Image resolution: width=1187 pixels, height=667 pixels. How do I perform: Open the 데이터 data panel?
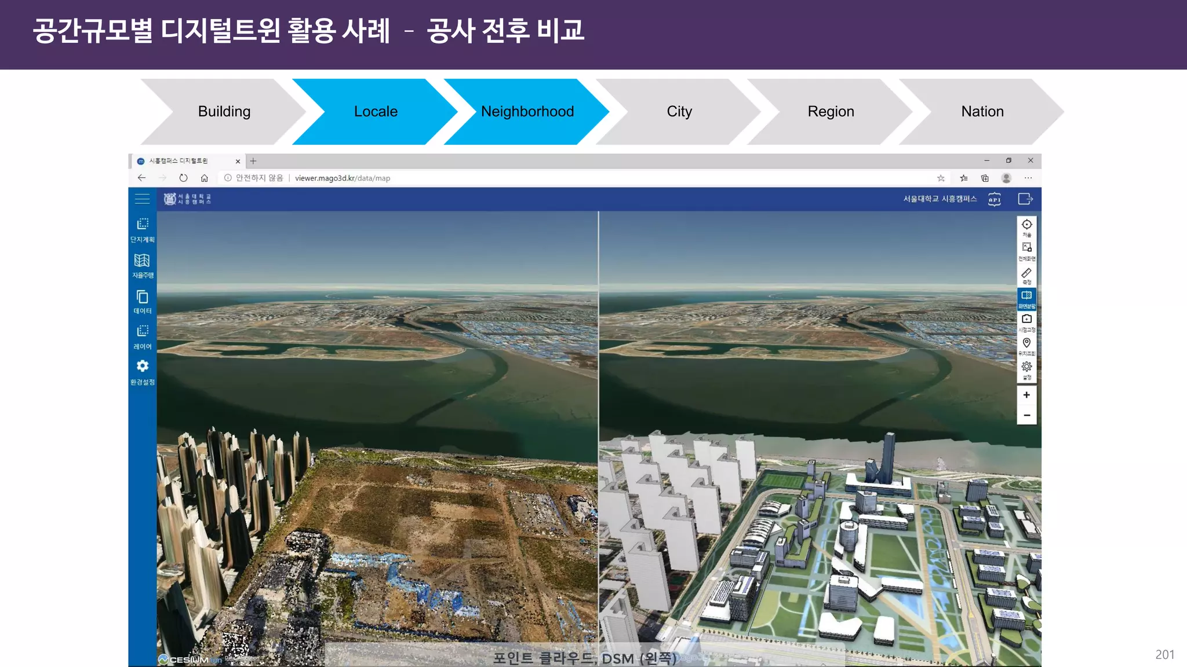143,302
